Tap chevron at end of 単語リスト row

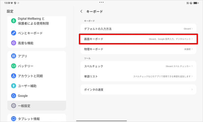point(192,76)
